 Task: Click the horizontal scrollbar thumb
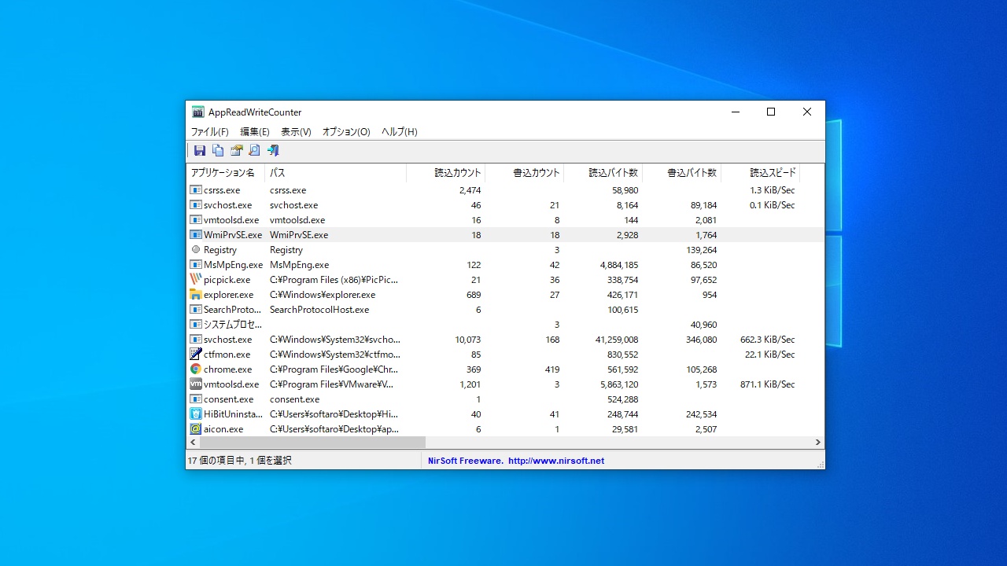click(312, 443)
